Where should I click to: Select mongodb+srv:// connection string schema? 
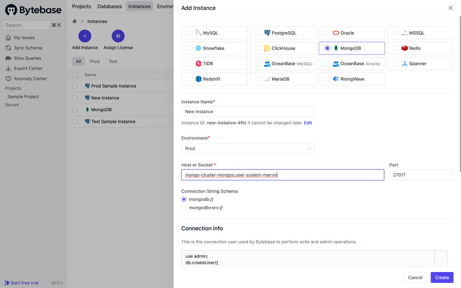point(184,208)
